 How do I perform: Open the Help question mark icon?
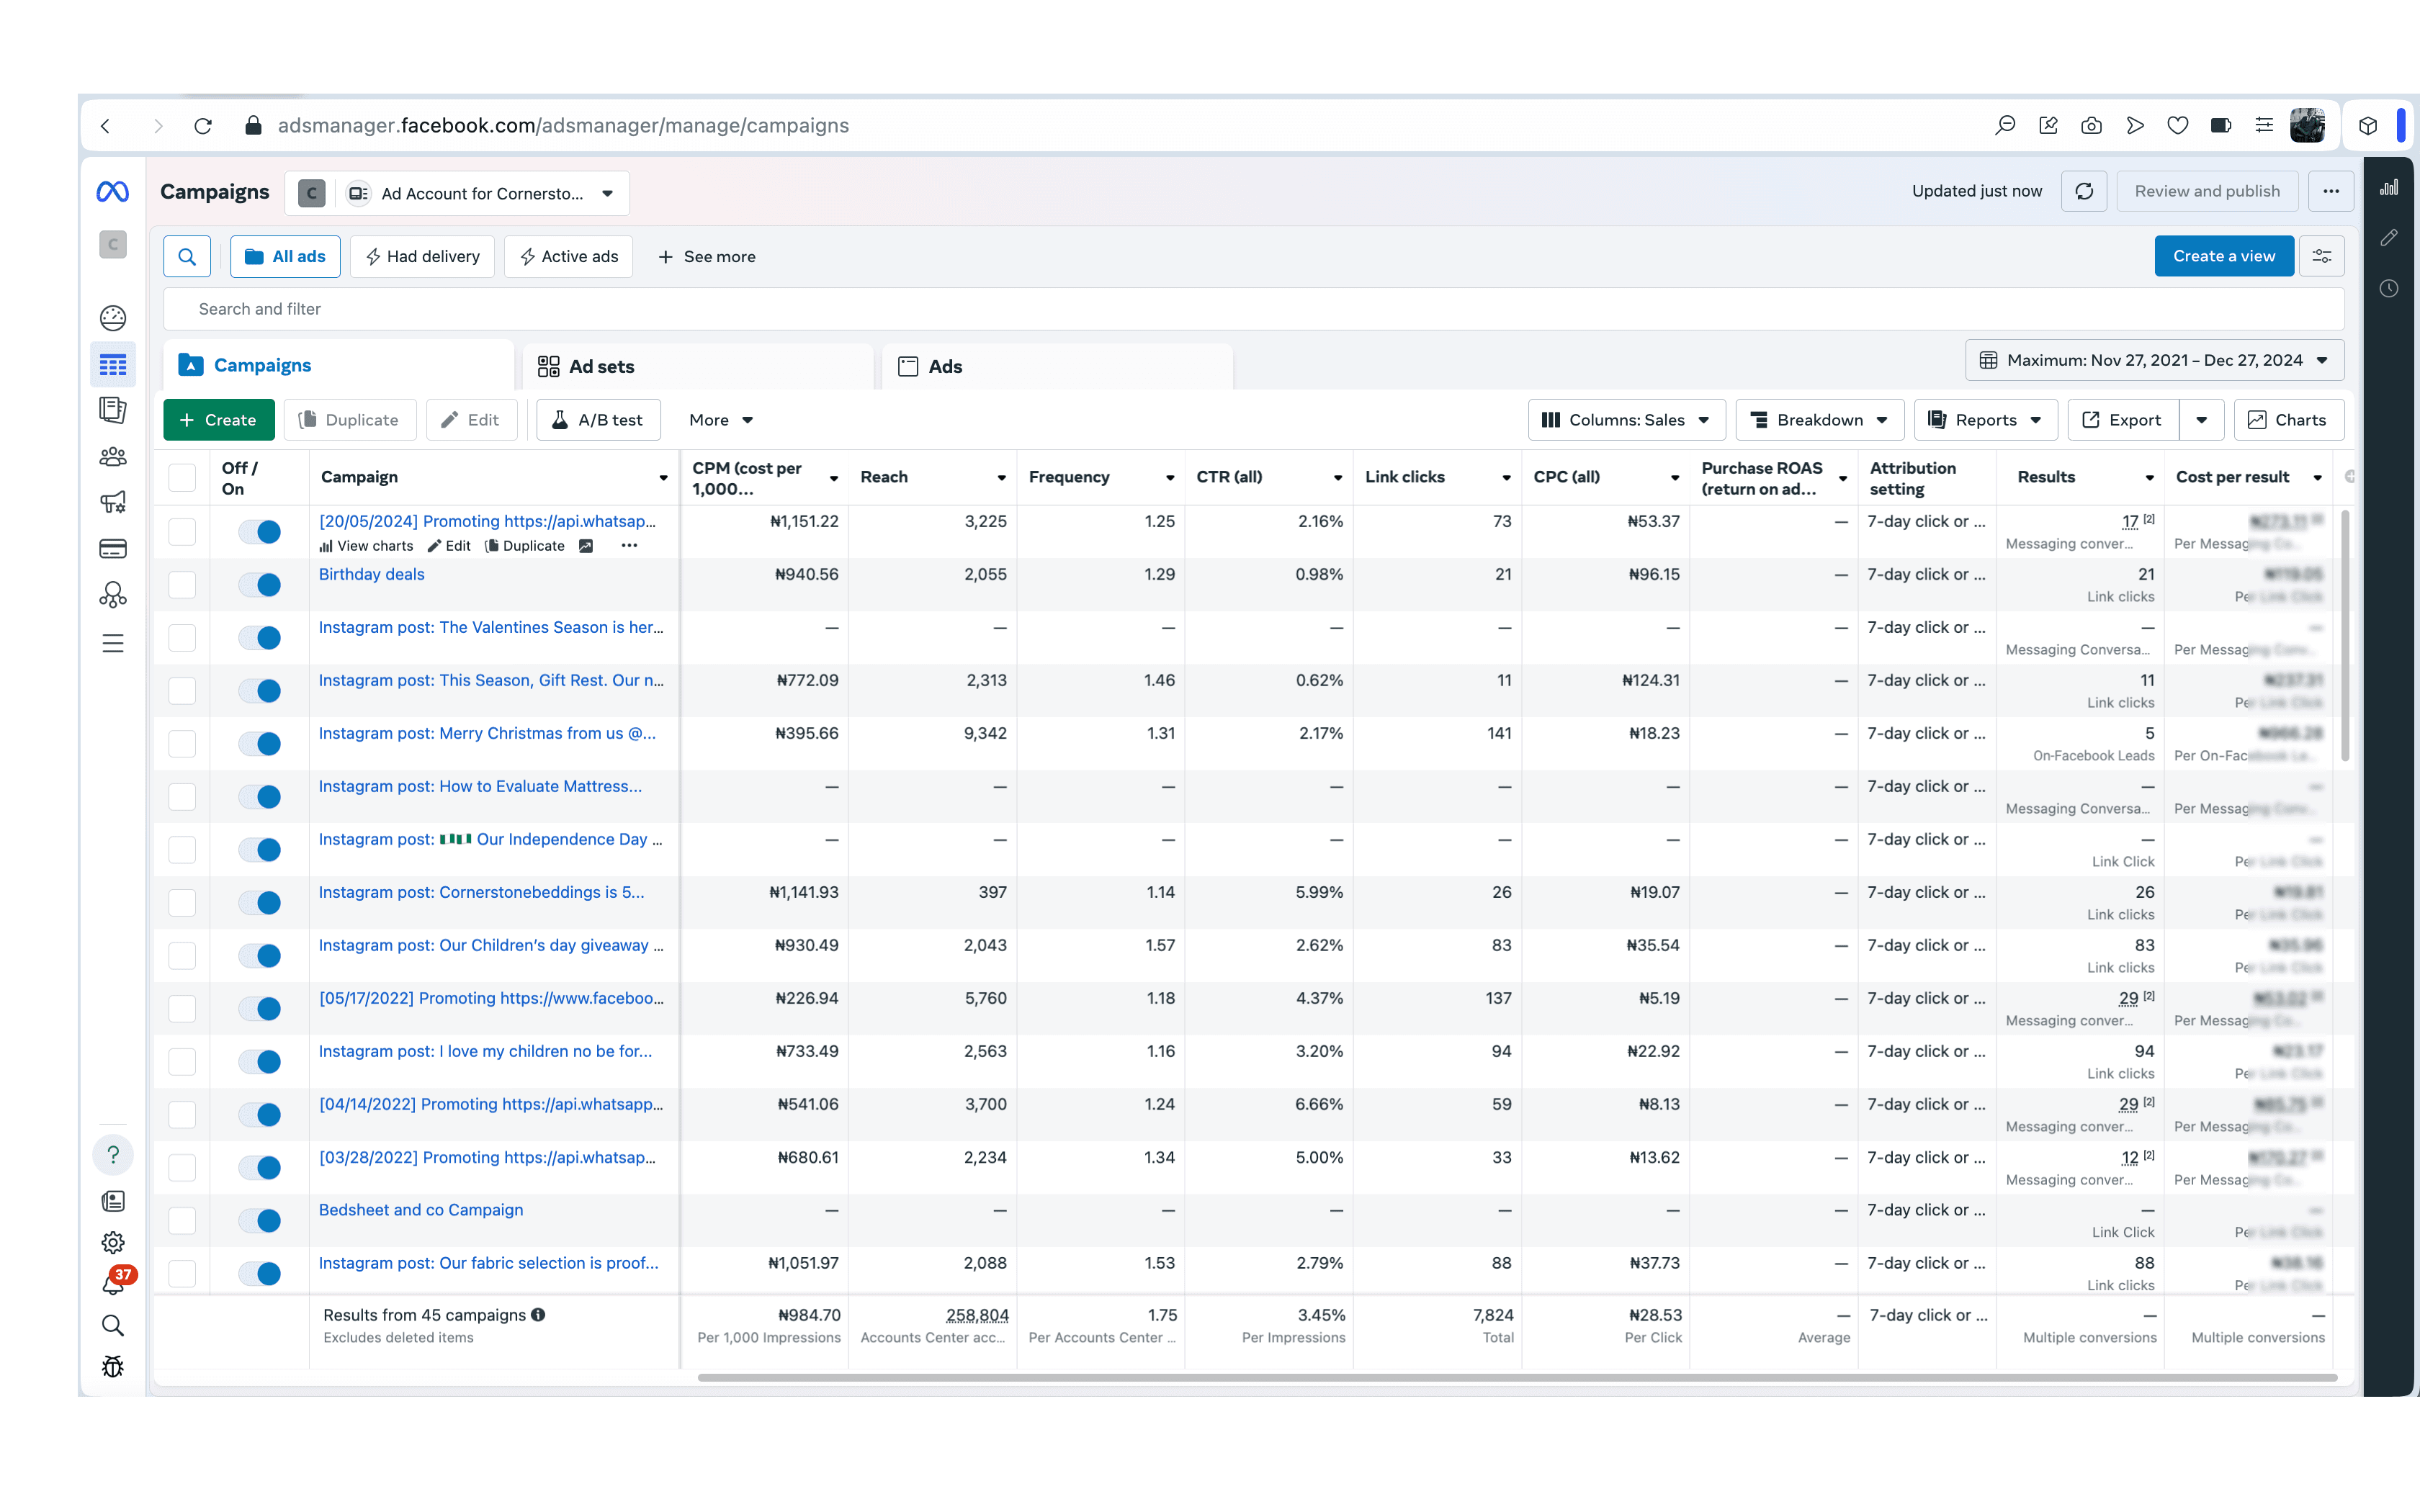point(113,1155)
